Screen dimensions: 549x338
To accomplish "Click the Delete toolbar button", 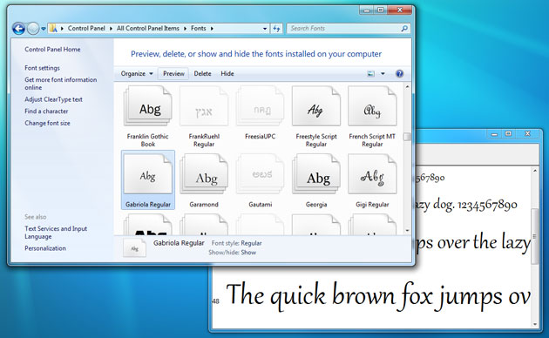I will [x=202, y=73].
